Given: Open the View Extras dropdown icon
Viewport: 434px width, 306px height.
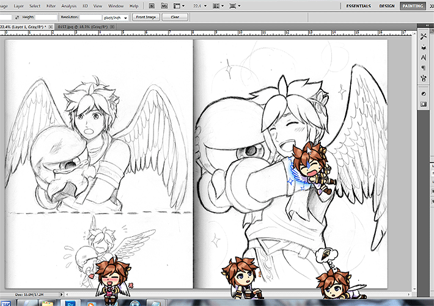Looking at the screenshot, I should point(179,6).
